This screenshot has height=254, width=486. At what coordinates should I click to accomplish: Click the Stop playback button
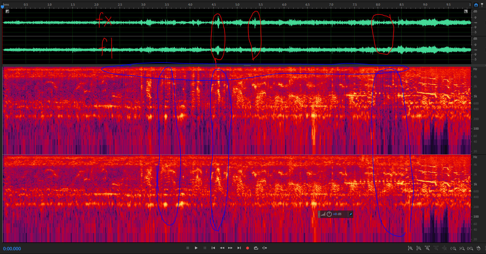188,248
